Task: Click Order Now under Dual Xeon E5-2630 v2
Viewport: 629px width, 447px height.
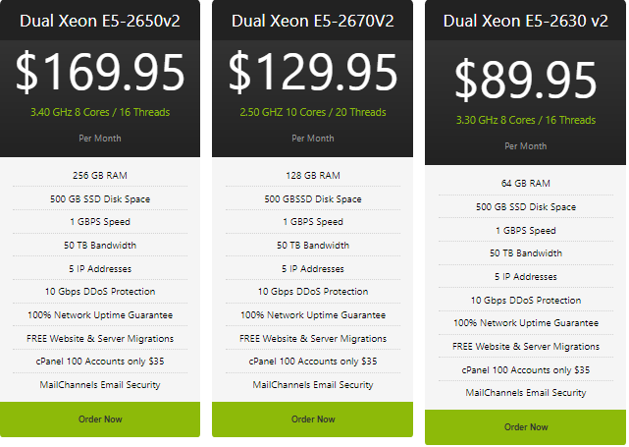Action: [526, 427]
